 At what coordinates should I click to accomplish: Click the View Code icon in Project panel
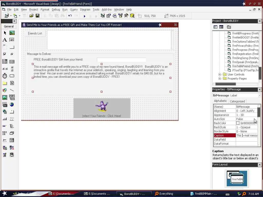[x=215, y=27]
